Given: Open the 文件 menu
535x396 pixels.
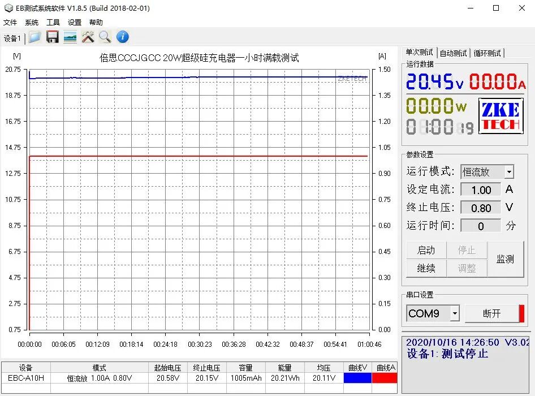Looking at the screenshot, I should click(10, 23).
